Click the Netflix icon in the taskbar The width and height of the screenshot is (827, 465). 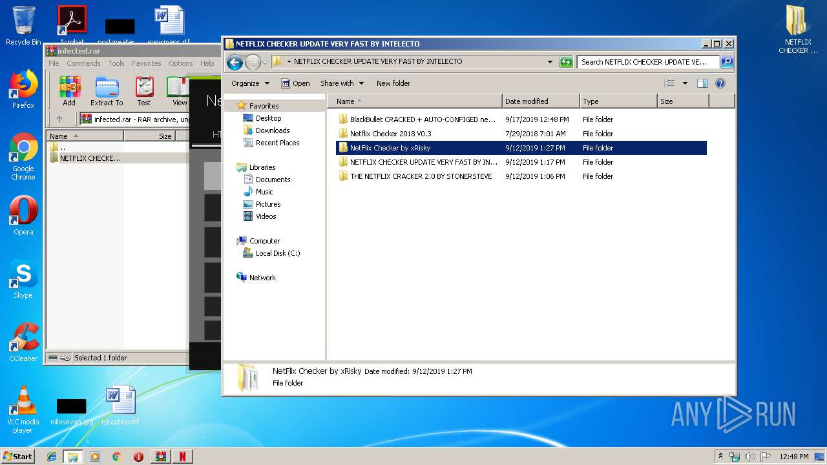point(182,457)
